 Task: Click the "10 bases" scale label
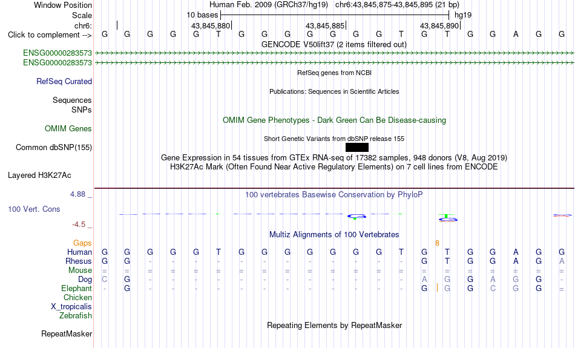pos(202,15)
